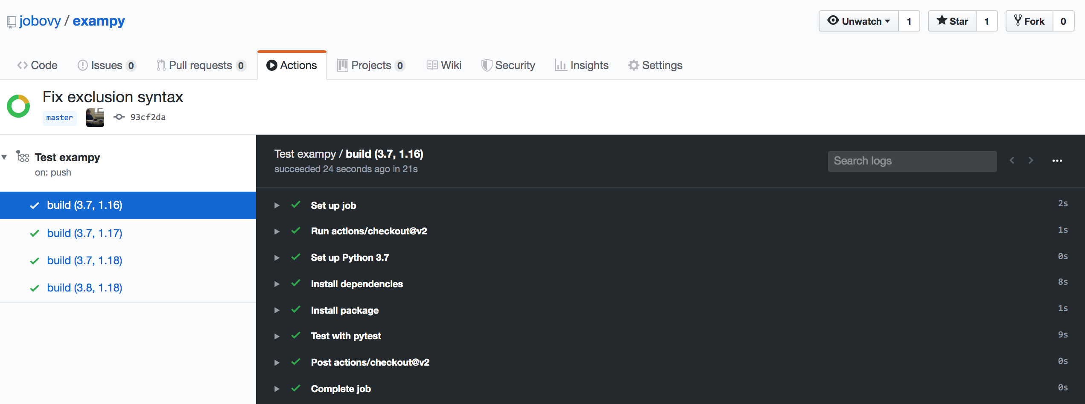This screenshot has width=1085, height=404.
Task: Click the master branch label
Action: coord(60,118)
